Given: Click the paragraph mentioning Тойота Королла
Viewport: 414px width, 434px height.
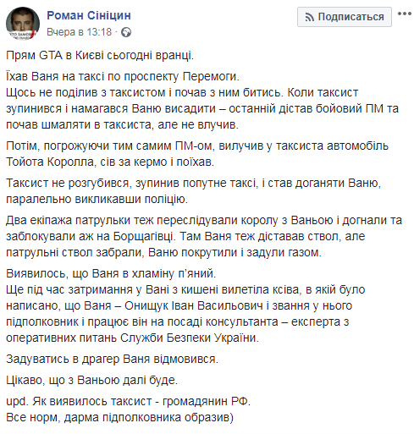Looking at the screenshot, I should tap(197, 154).
